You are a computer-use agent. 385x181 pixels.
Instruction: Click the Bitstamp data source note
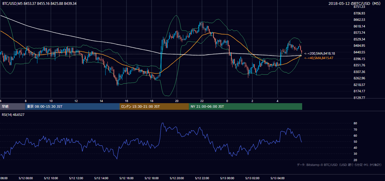(339, 165)
